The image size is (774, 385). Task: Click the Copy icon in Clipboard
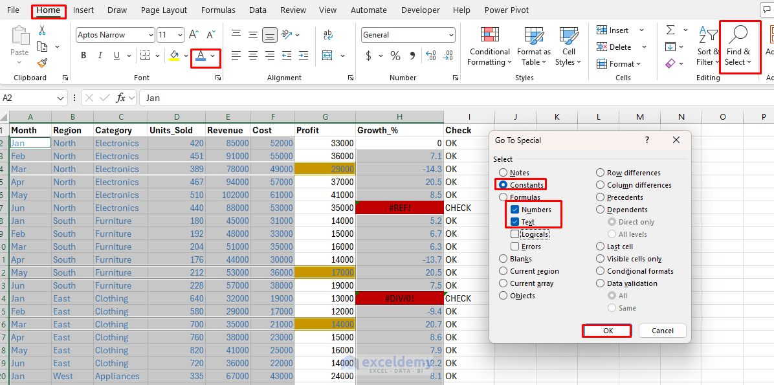click(43, 47)
